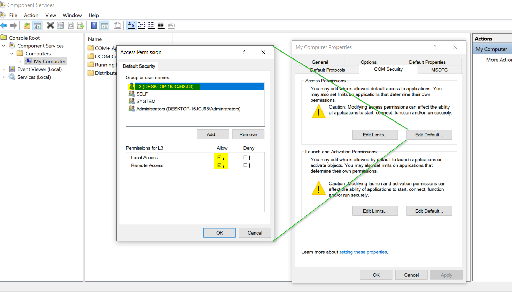
Task: Click More Actions in Actions pane
Action: (x=499, y=60)
